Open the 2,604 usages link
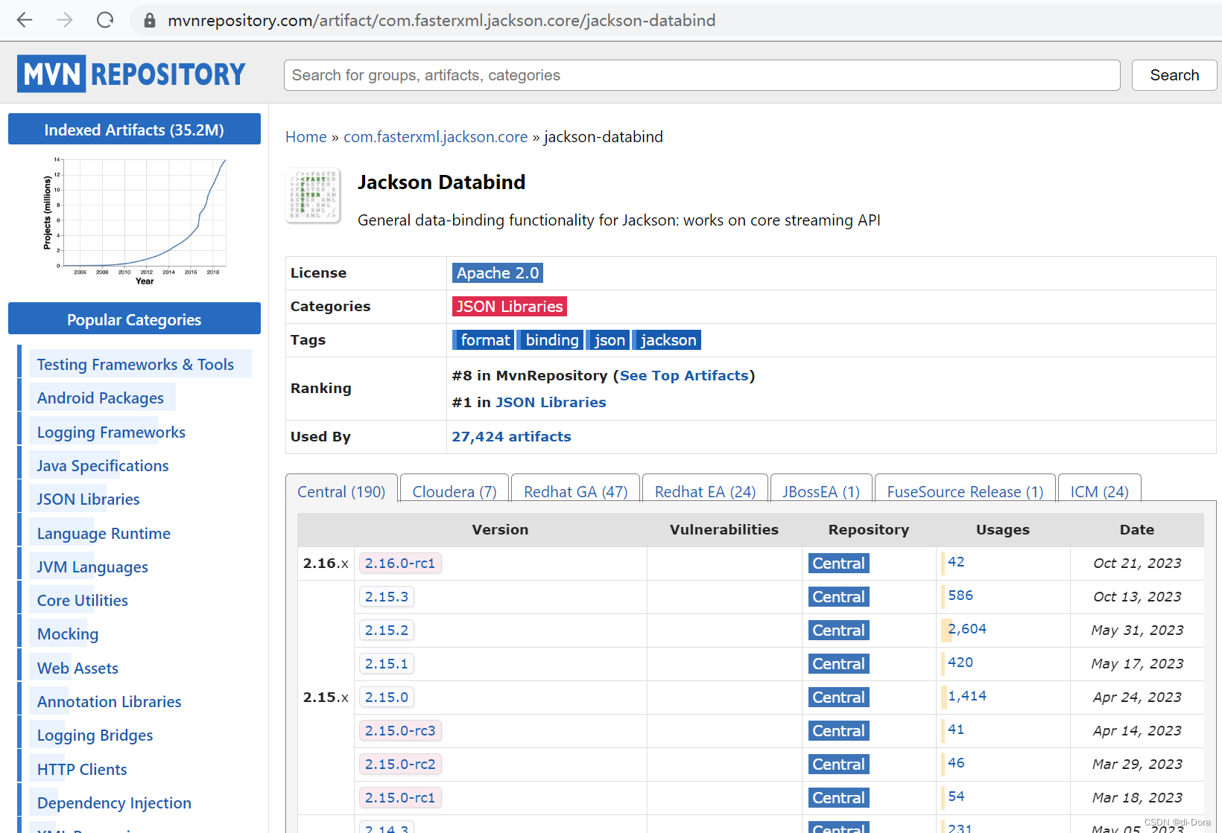 coord(967,629)
